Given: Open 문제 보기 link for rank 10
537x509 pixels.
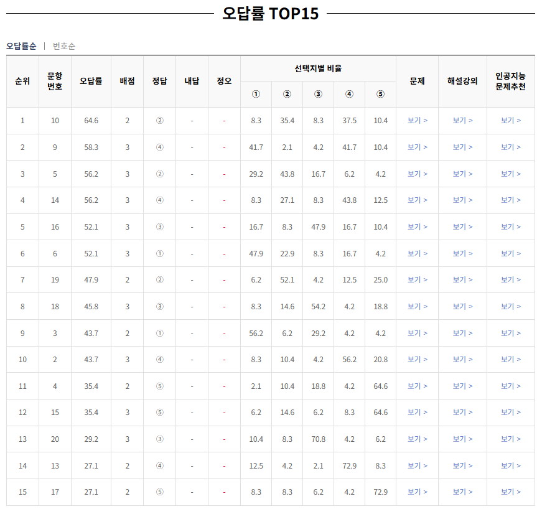Looking at the screenshot, I should click(417, 359).
